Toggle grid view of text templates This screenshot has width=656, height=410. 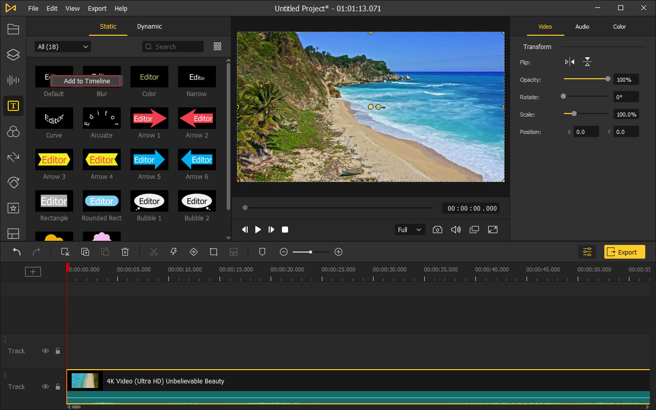coord(217,47)
